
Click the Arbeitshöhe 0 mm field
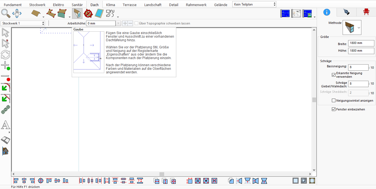coord(101,23)
